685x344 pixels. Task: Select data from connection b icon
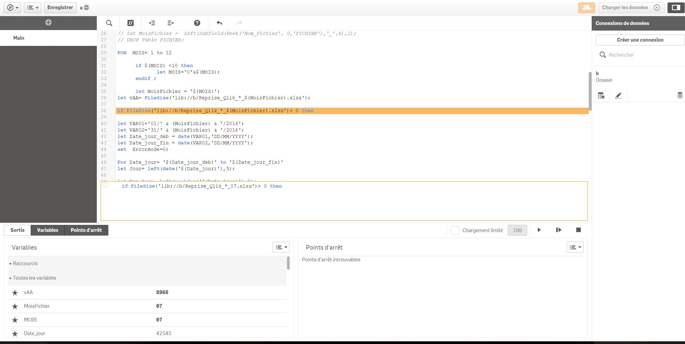coord(601,96)
